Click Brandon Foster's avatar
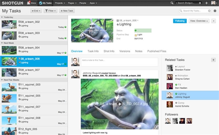Screen dimensions: 219x135 170,68
